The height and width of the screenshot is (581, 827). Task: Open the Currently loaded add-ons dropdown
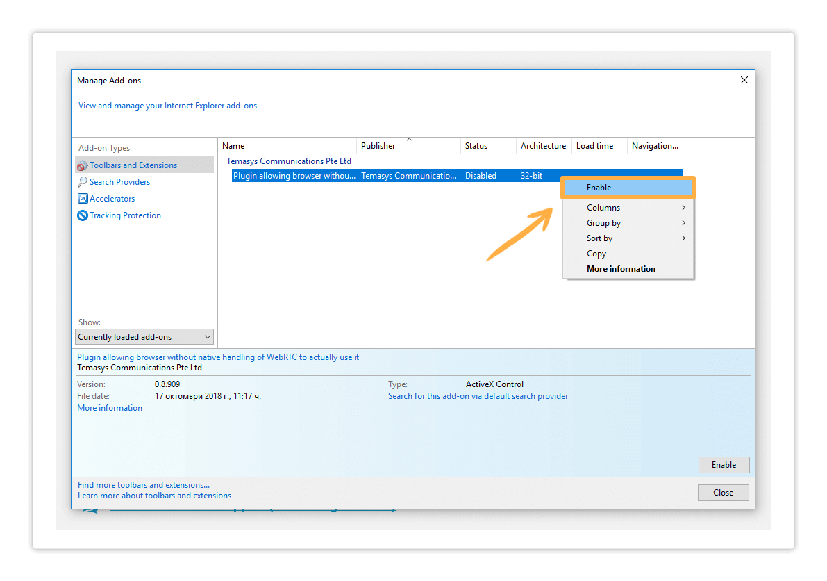[x=144, y=336]
